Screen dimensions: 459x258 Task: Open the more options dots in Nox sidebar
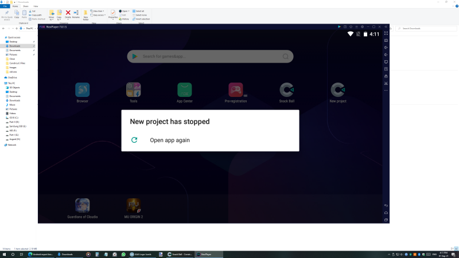point(386,91)
